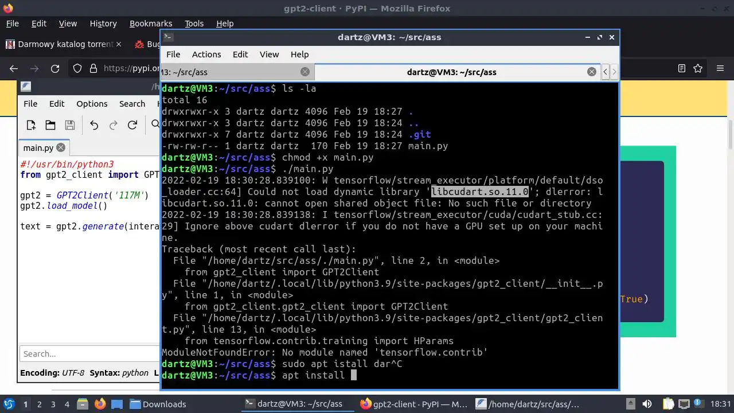Open Firefox File menu

[x=12, y=24]
